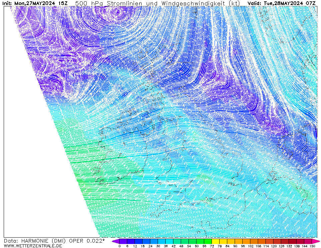
Task: Click the 90–96 kt orange legend swatch
Action: point(239,241)
